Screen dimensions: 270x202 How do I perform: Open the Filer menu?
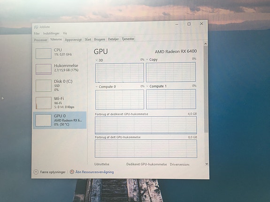[x=37, y=34]
